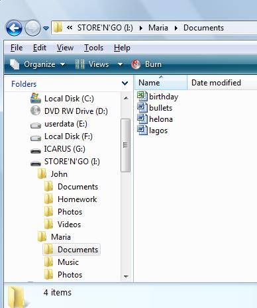Select DVD RW Drive (D:) in tree
The width and height of the screenshot is (257, 308).
76,111
